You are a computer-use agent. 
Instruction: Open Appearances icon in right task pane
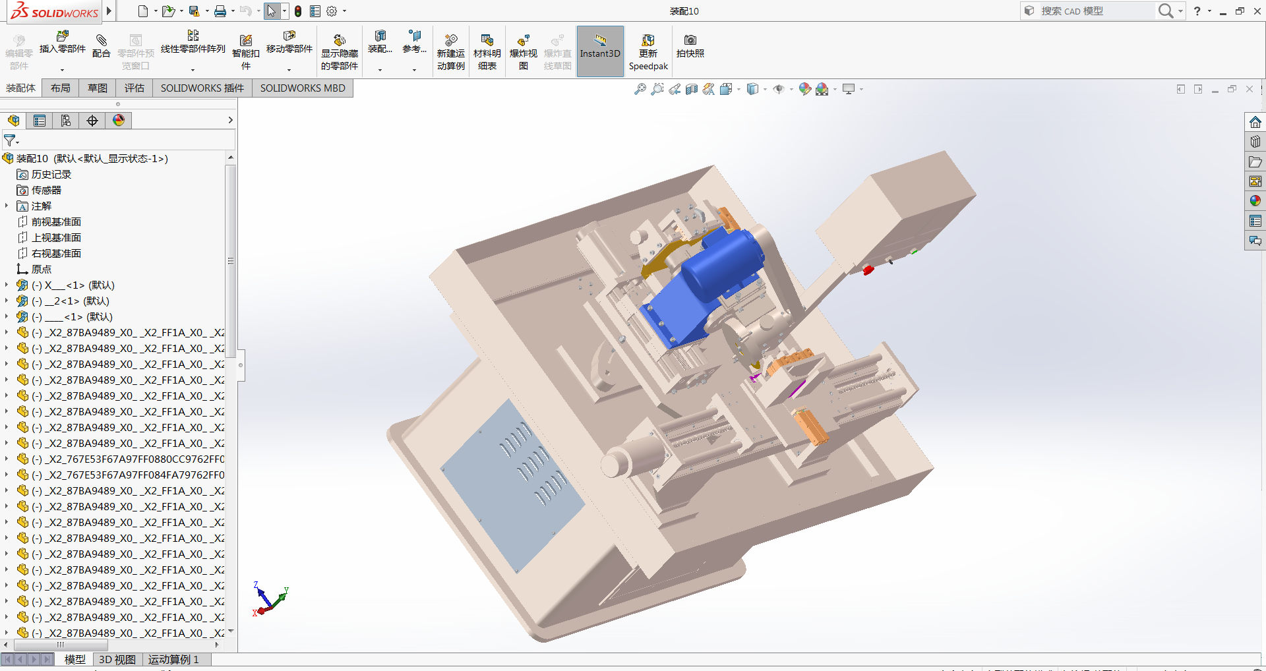[x=1255, y=201]
